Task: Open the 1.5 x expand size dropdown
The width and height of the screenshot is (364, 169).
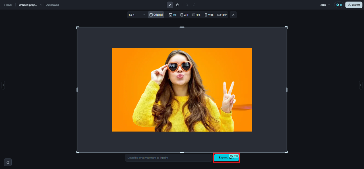Action: click(x=137, y=15)
